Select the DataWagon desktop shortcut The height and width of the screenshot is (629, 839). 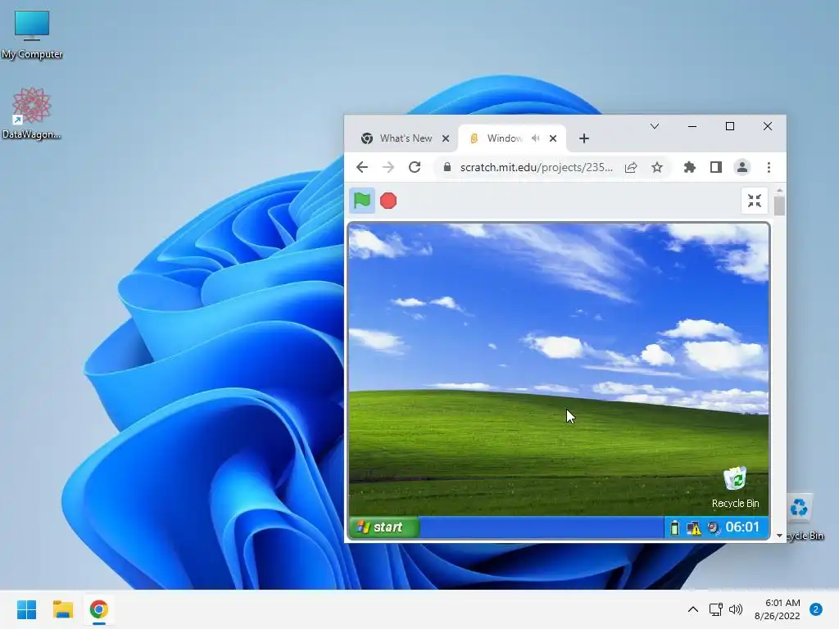pos(32,113)
